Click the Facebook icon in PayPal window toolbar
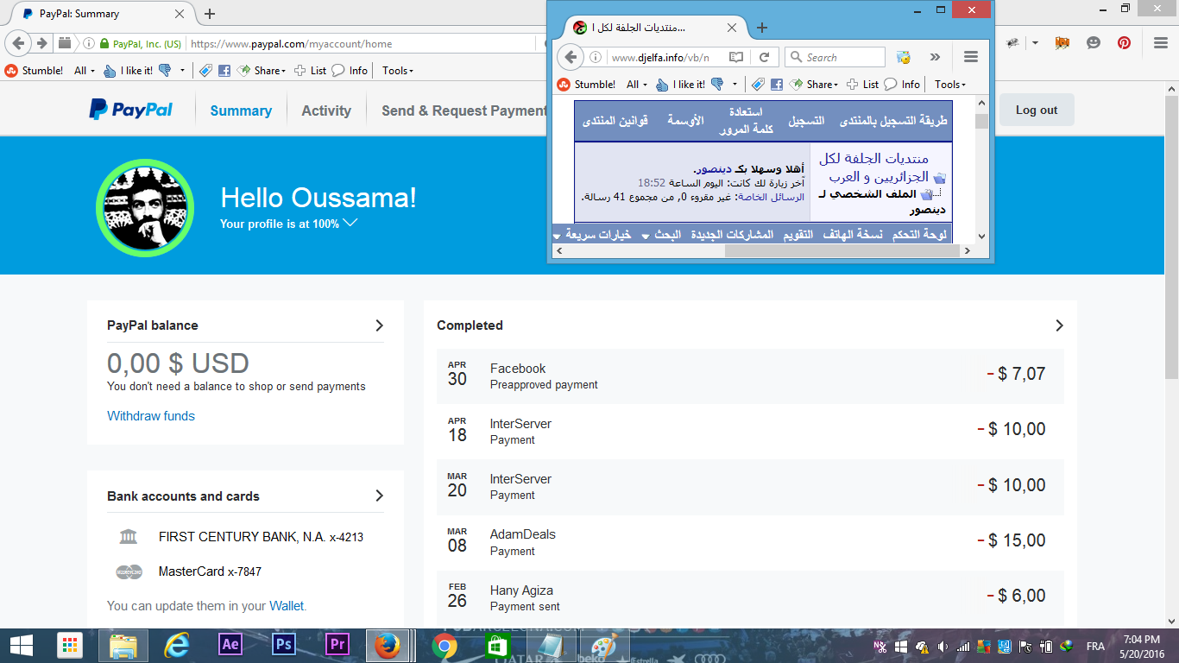Viewport: 1179px width, 663px height. tap(224, 71)
